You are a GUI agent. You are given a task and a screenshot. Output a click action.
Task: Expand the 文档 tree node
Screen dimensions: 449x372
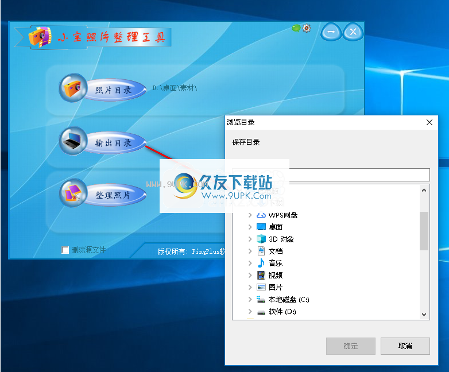(x=250, y=251)
